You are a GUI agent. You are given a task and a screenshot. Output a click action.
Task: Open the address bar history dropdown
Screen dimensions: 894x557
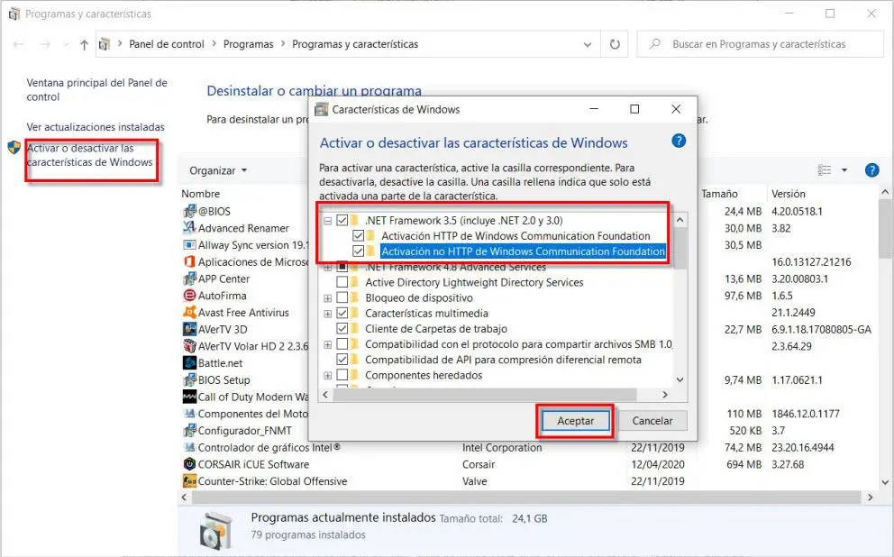[588, 44]
